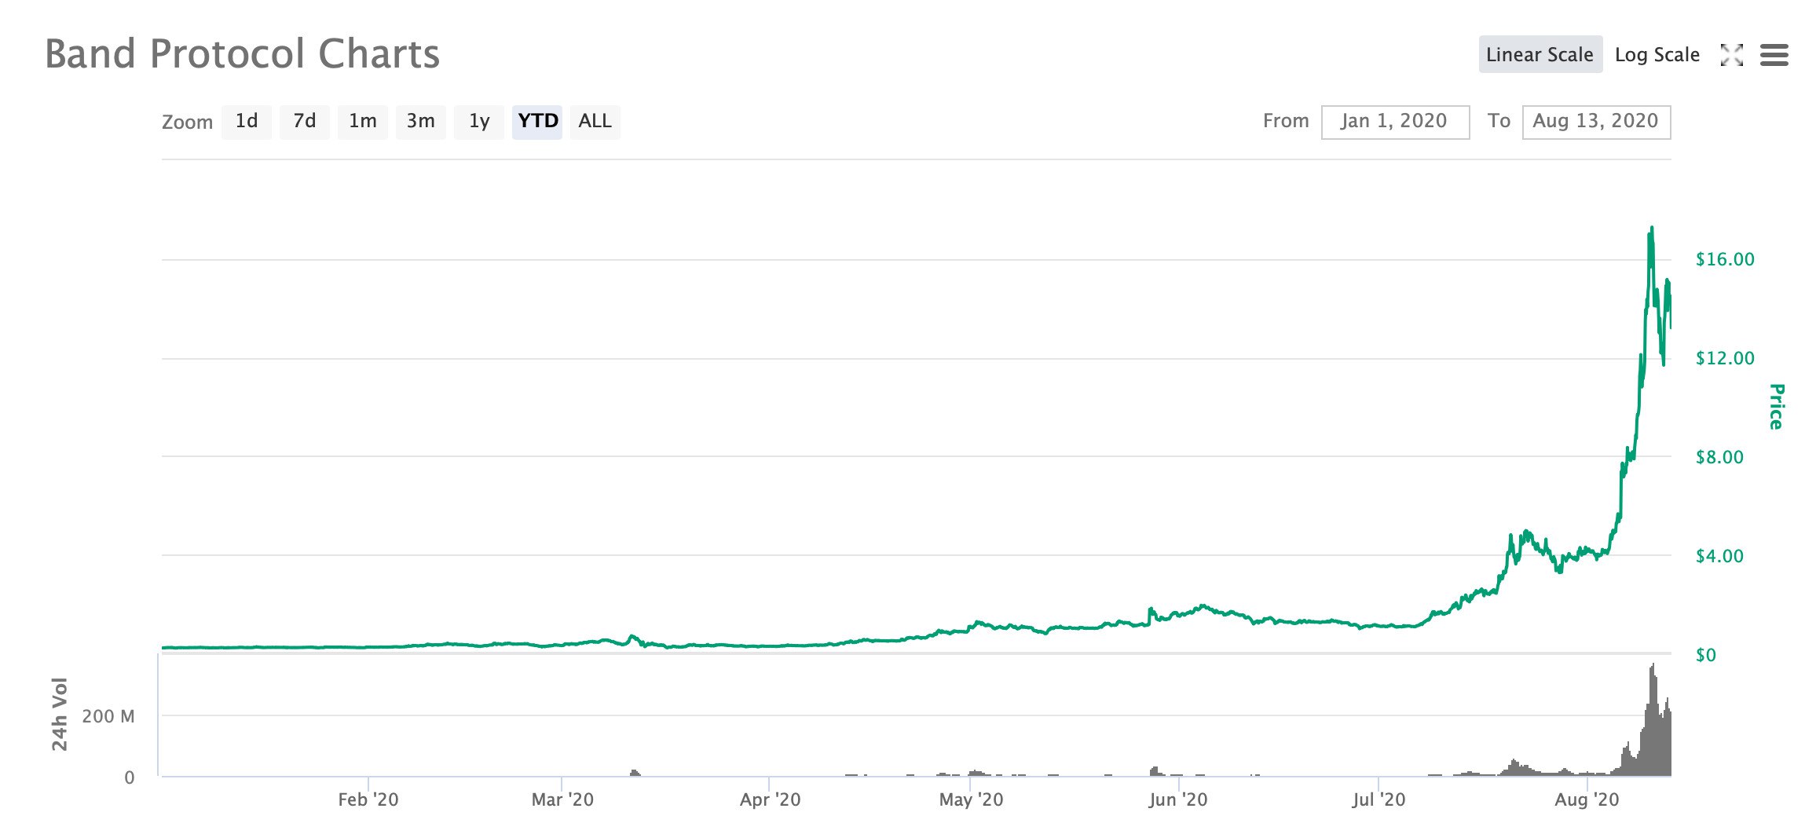This screenshot has width=1816, height=834.
Task: Edit the From date field
Action: 1395,122
